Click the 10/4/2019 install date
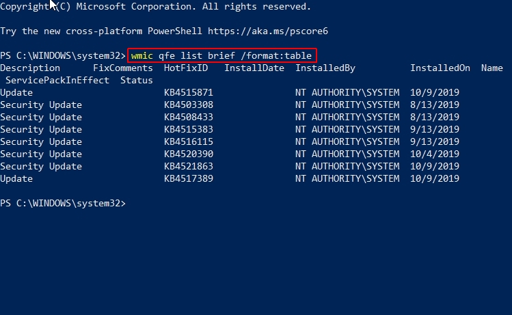The image size is (512, 315). pos(435,154)
